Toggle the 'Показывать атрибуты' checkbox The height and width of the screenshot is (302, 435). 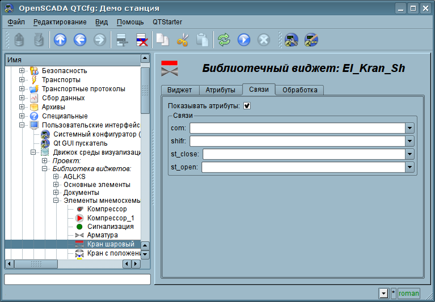click(247, 105)
